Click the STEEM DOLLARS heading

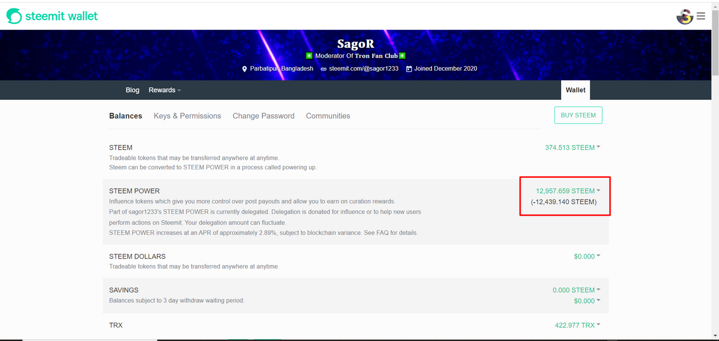[x=137, y=256]
